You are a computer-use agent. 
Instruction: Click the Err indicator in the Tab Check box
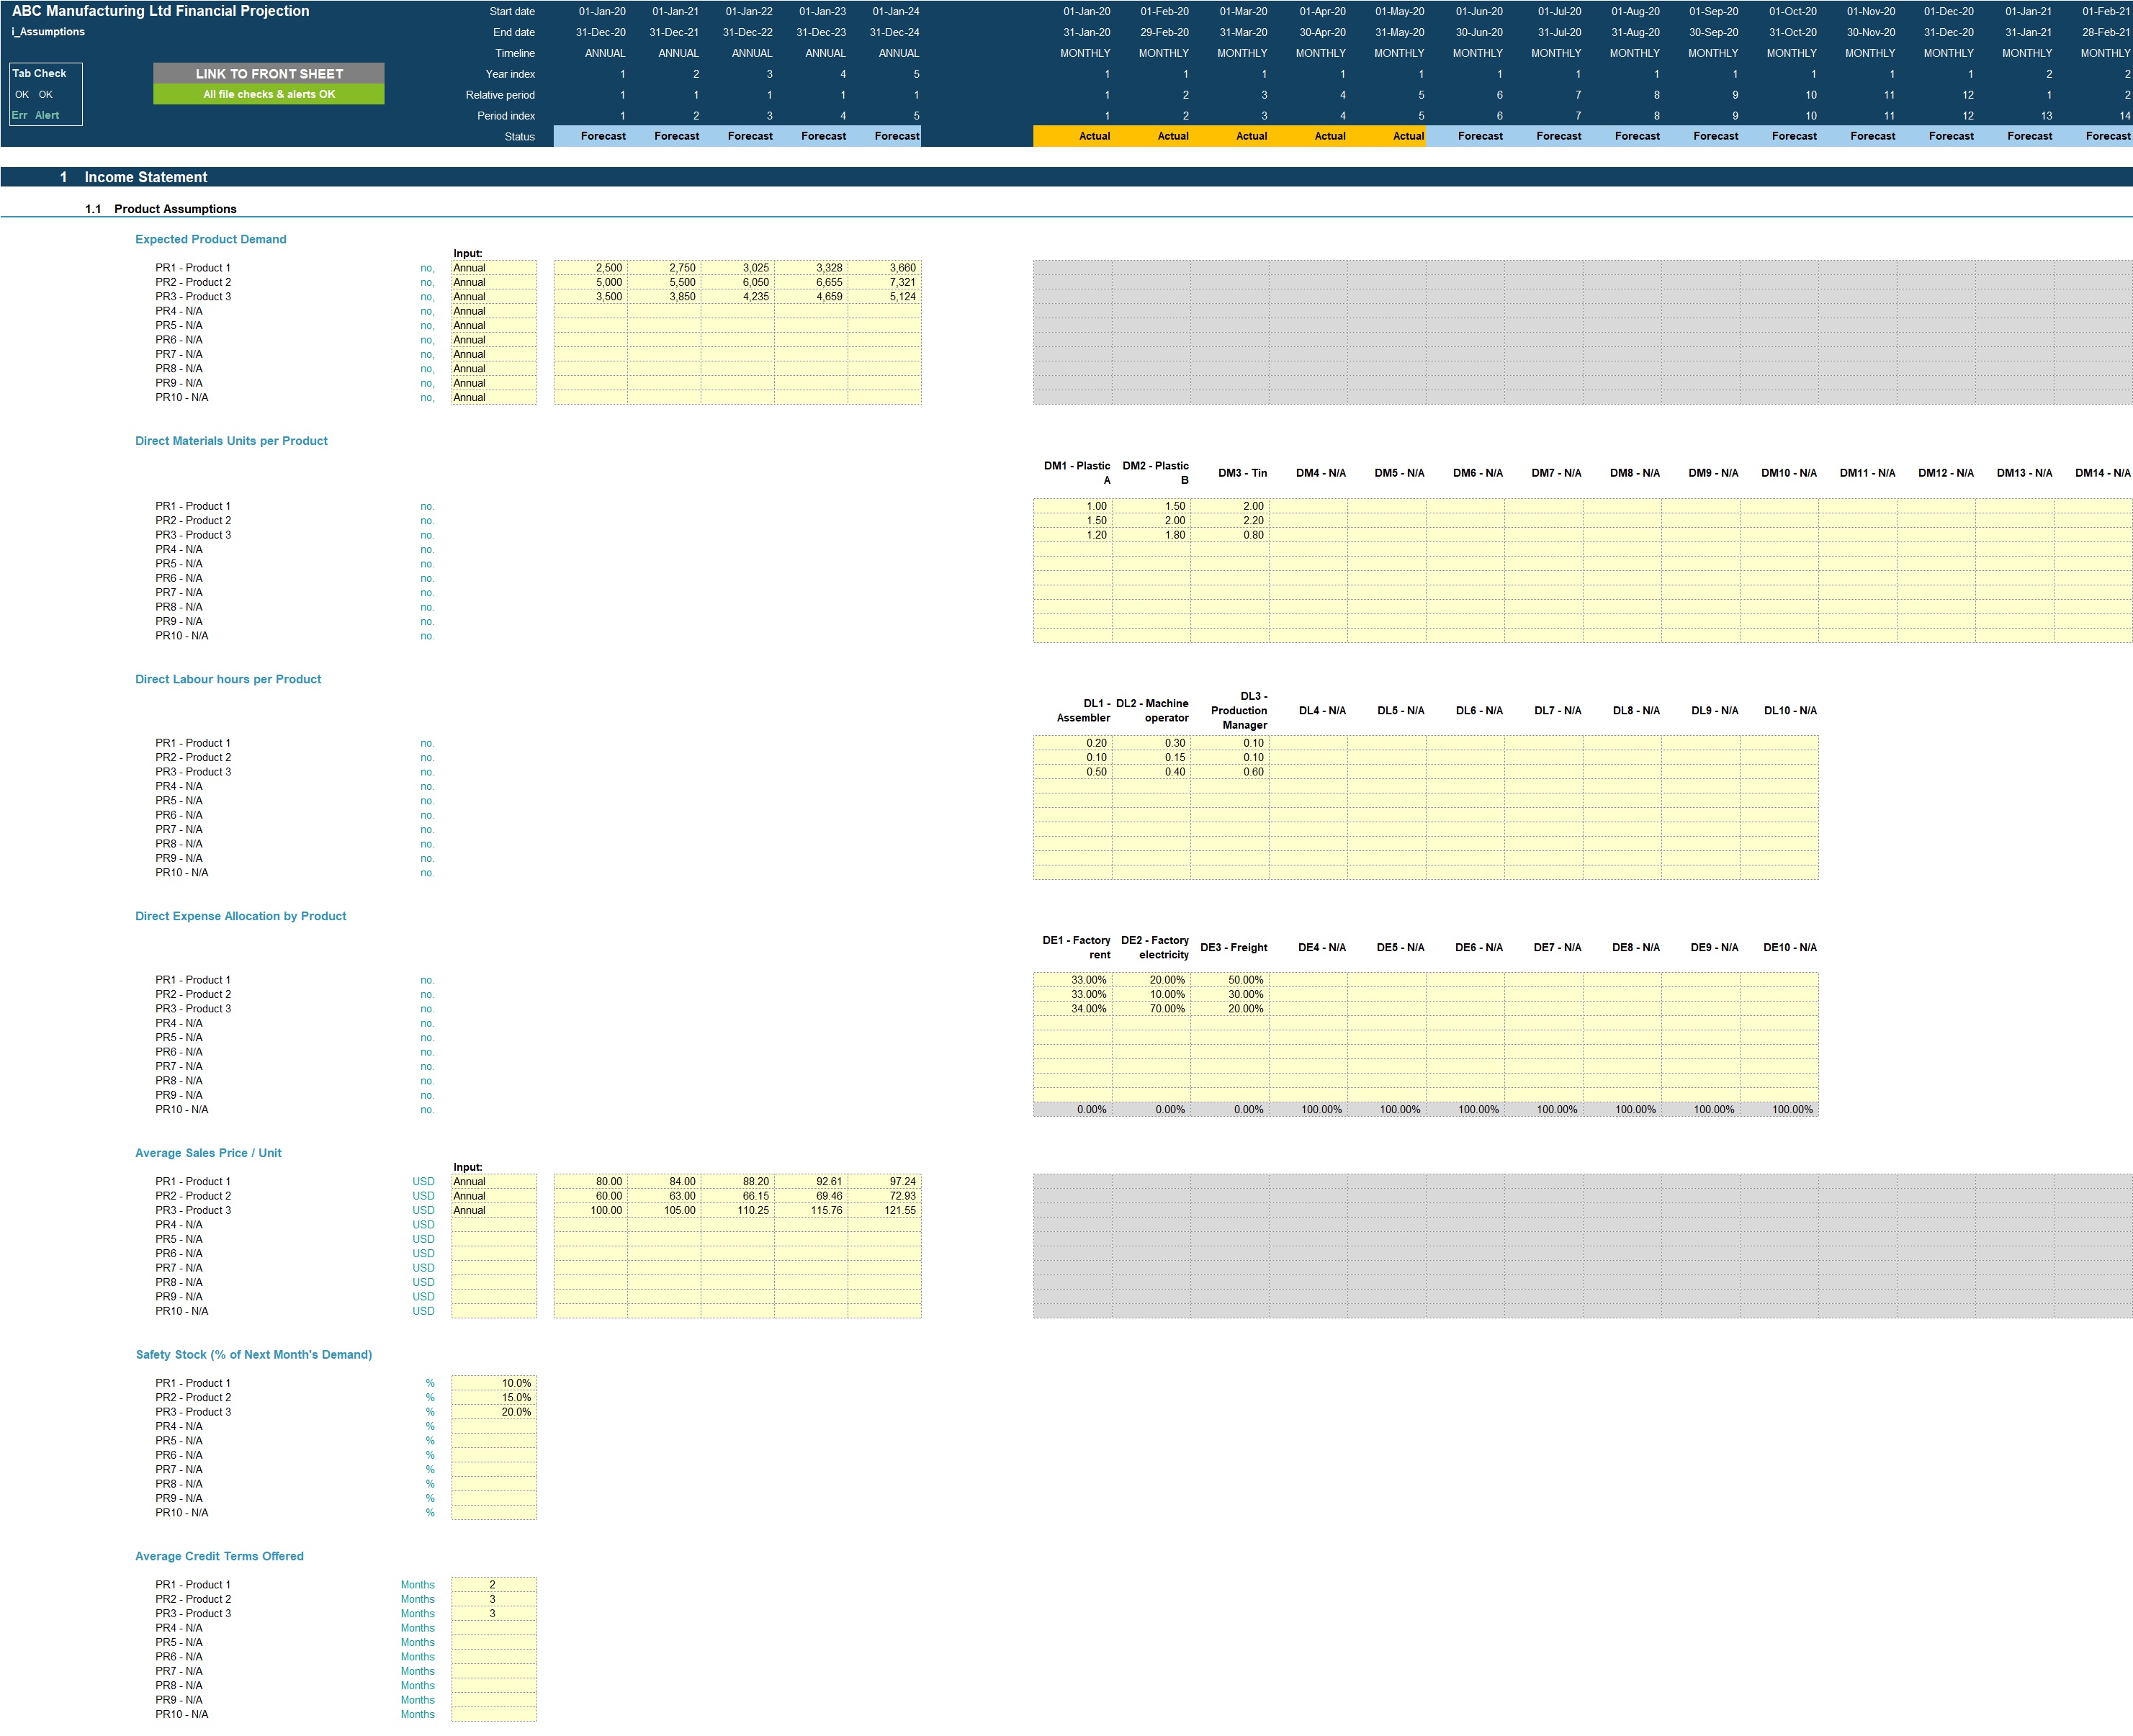(x=18, y=114)
